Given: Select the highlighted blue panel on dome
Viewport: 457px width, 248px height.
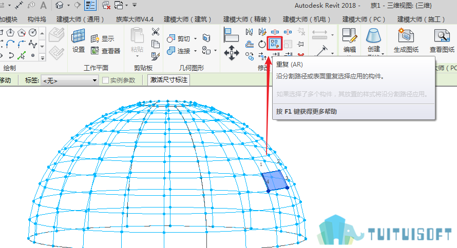Looking at the screenshot, I should click(275, 180).
